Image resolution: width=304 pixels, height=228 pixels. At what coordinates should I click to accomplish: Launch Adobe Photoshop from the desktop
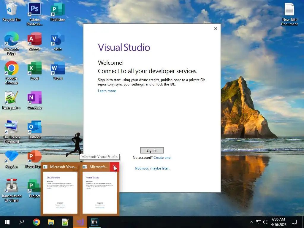tap(34, 14)
